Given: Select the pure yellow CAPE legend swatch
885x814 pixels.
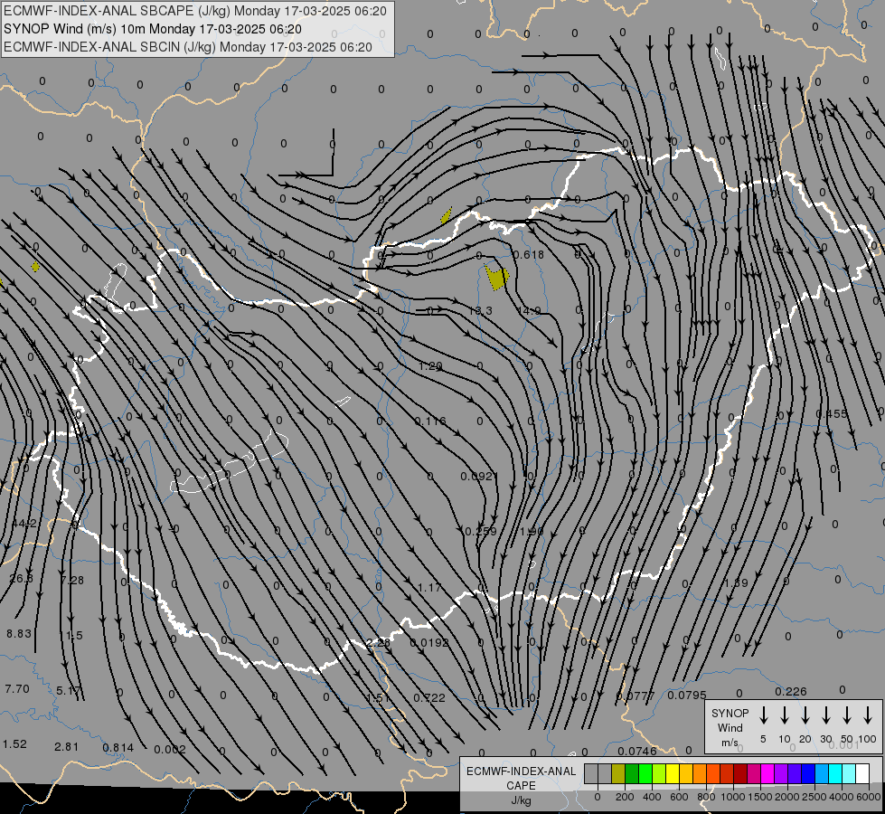Looking at the screenshot, I should 673,774.
